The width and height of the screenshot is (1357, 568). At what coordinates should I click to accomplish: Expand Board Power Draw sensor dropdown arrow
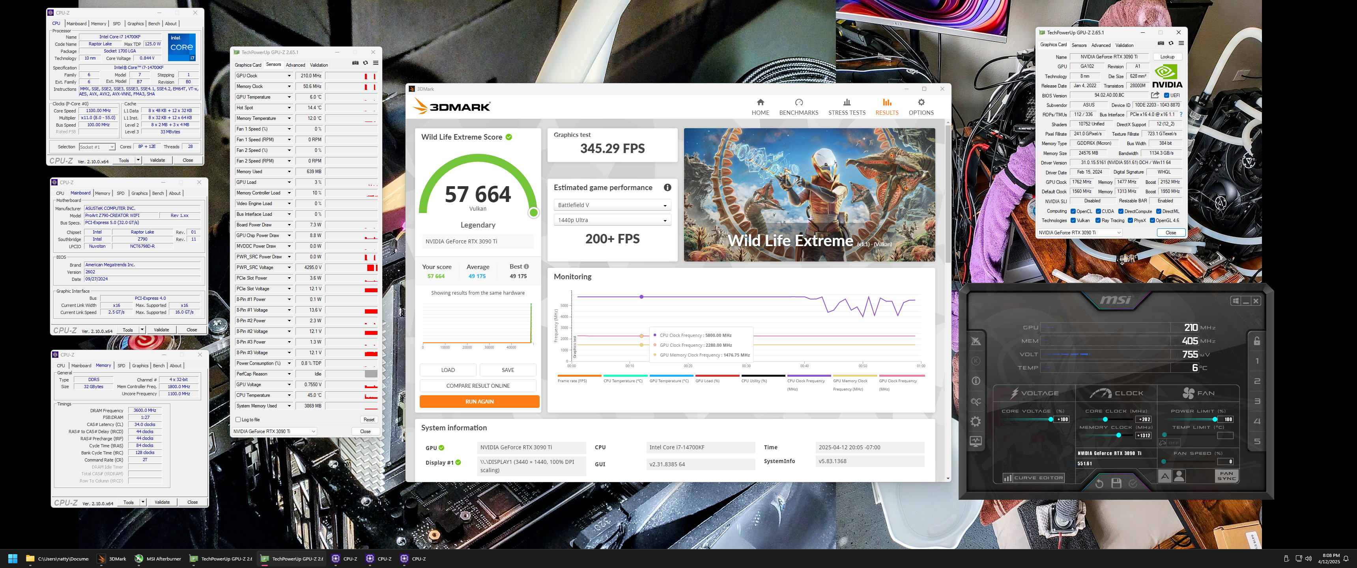click(x=289, y=225)
